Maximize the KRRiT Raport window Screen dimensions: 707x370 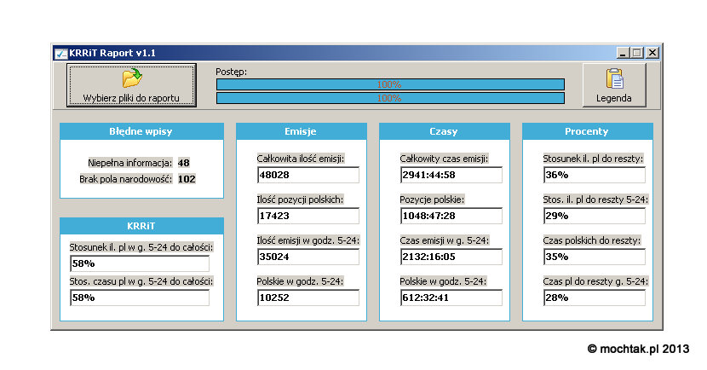(x=636, y=53)
